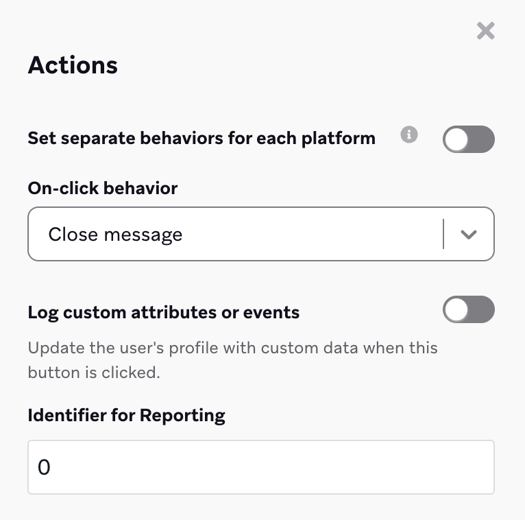Close the Actions panel with the X
Viewport: 525px width, 520px height.
[x=485, y=31]
